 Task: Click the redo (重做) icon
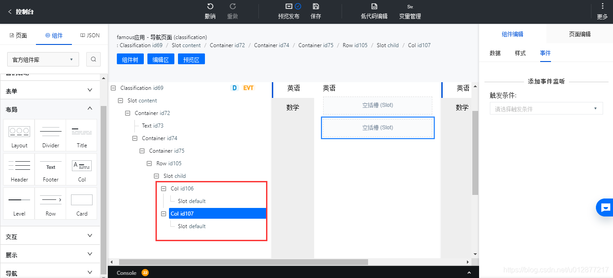(233, 6)
